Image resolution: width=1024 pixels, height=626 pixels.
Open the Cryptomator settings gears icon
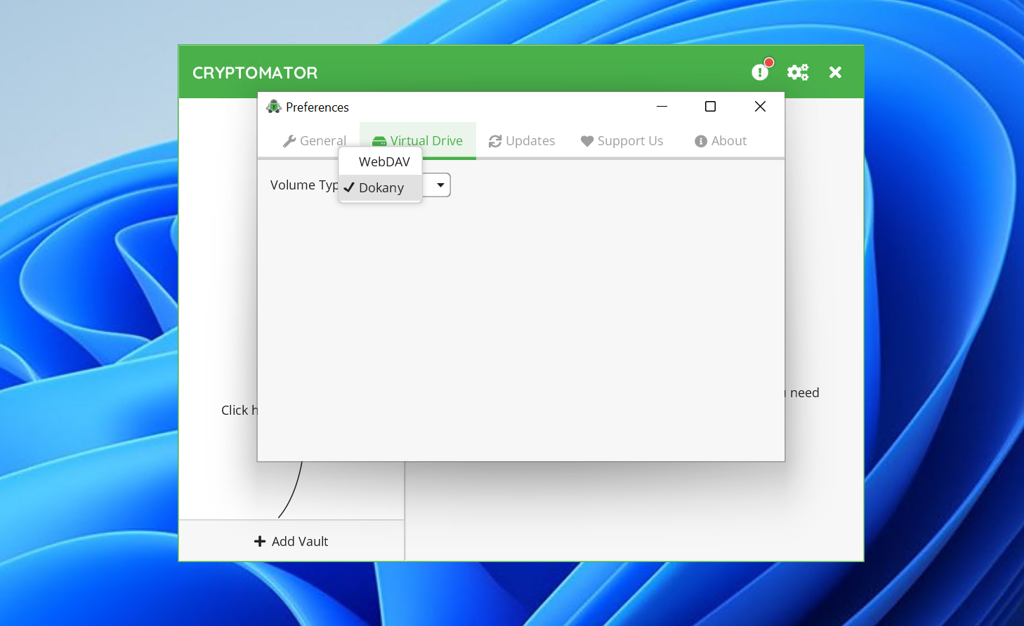[798, 72]
